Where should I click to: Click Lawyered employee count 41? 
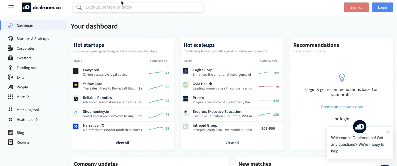tap(167, 73)
